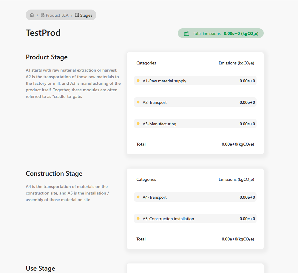Click the back arrow icon beside Stages
The width and height of the screenshot is (301, 273).
pyautogui.click(x=77, y=15)
